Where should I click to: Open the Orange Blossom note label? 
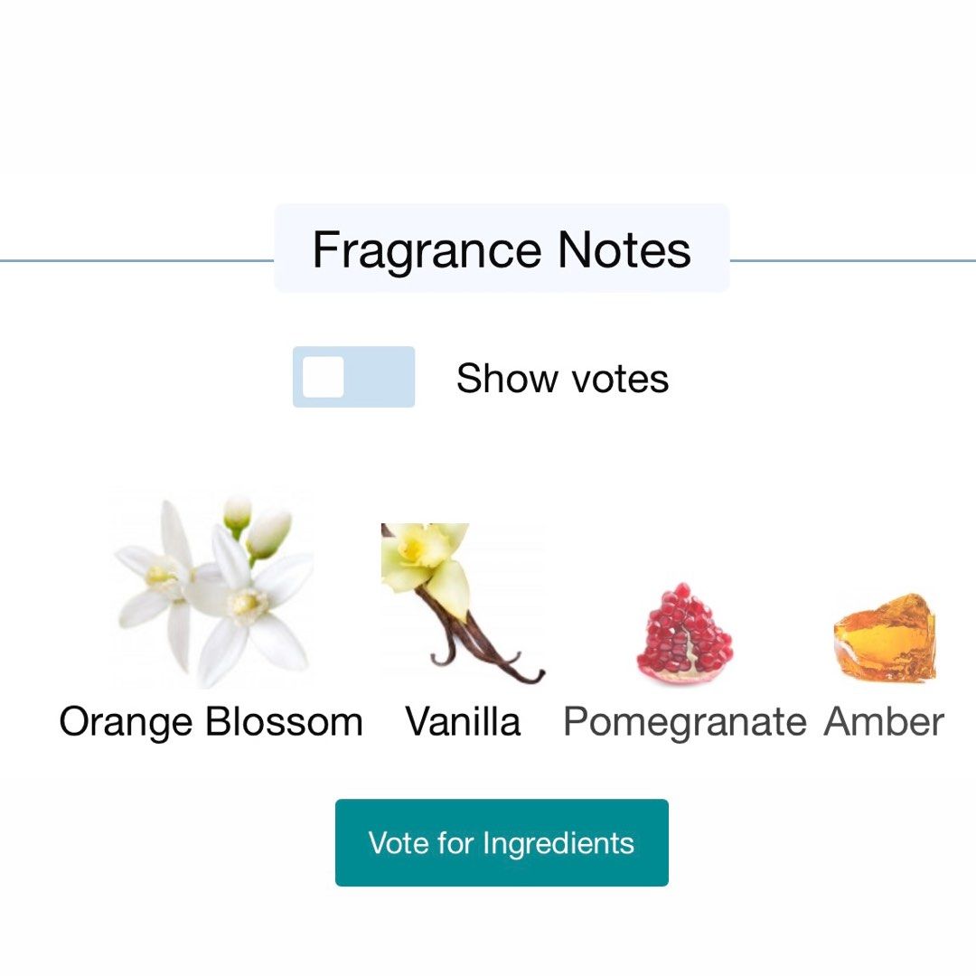click(x=211, y=722)
